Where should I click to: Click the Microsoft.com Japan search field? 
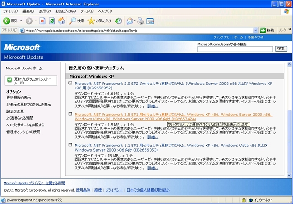235,49
